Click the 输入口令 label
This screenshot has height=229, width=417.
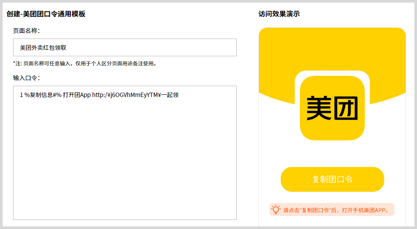click(x=26, y=78)
